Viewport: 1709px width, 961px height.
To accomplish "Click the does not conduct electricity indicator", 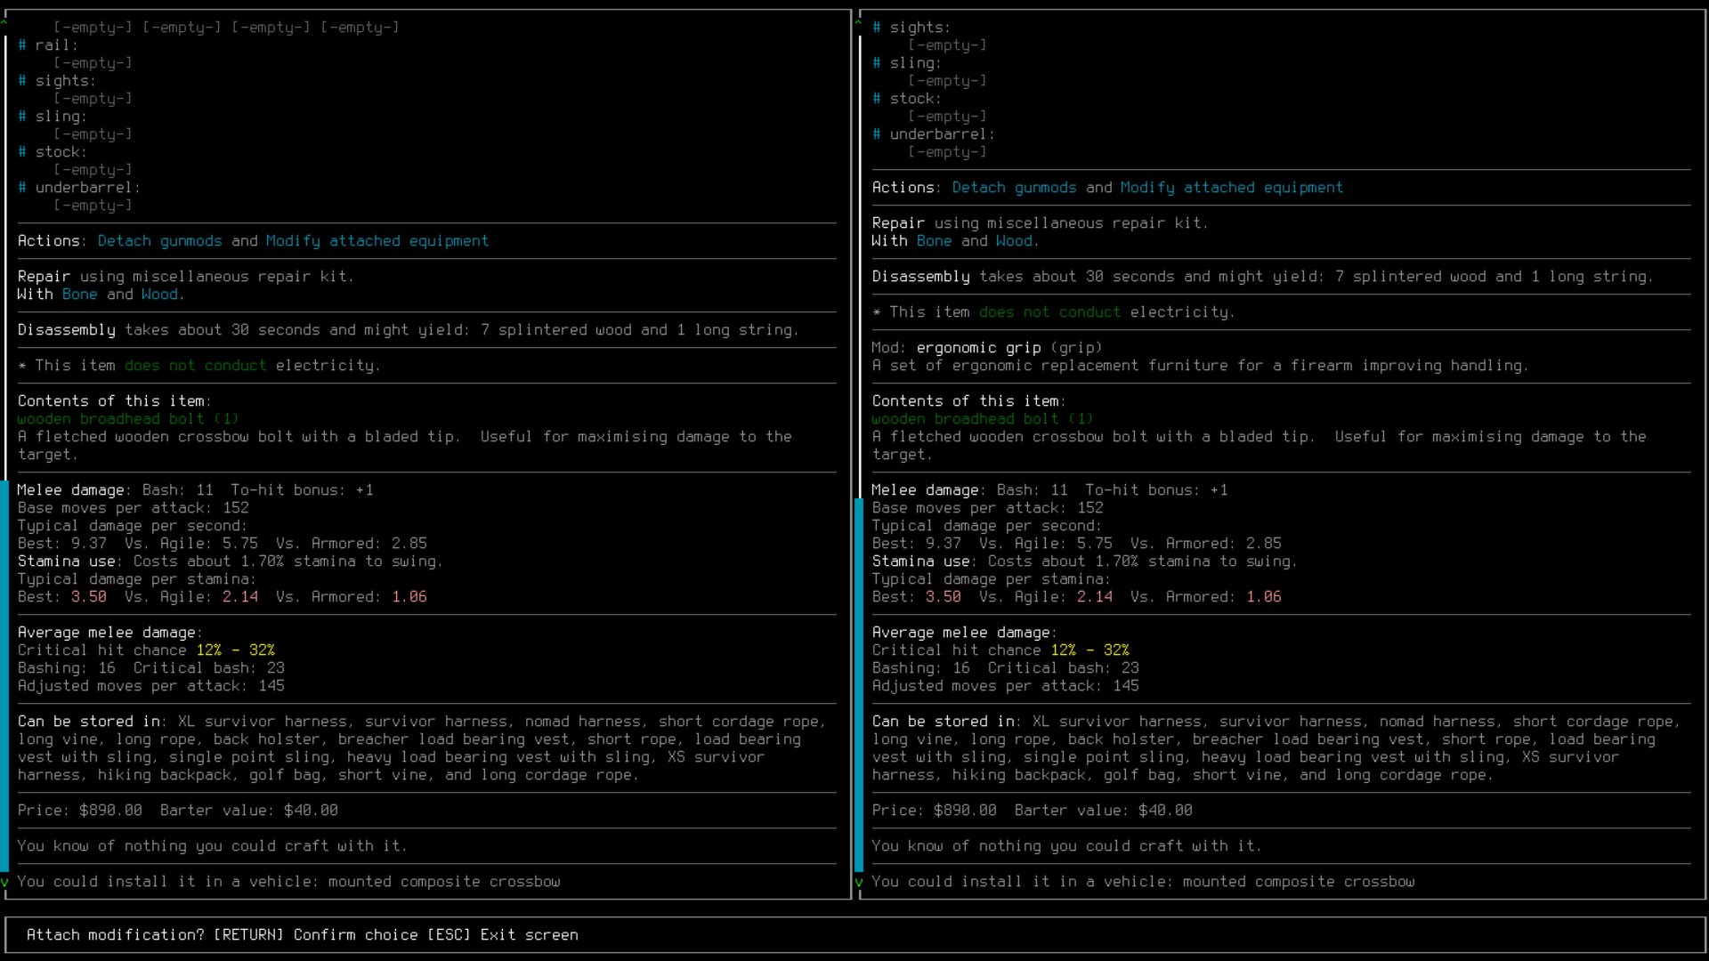I will point(195,365).
